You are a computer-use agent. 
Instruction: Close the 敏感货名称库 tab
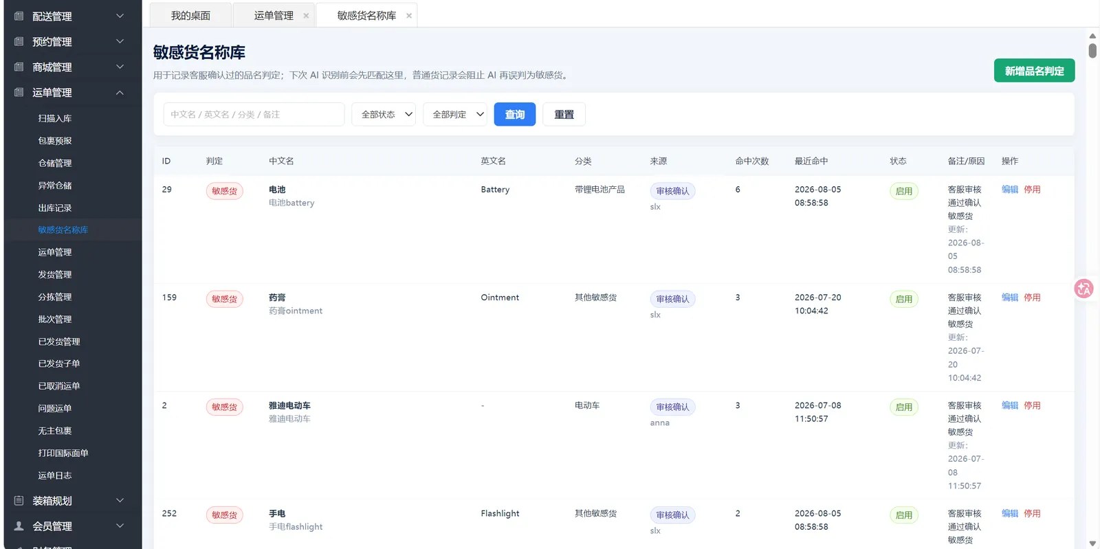click(x=409, y=16)
